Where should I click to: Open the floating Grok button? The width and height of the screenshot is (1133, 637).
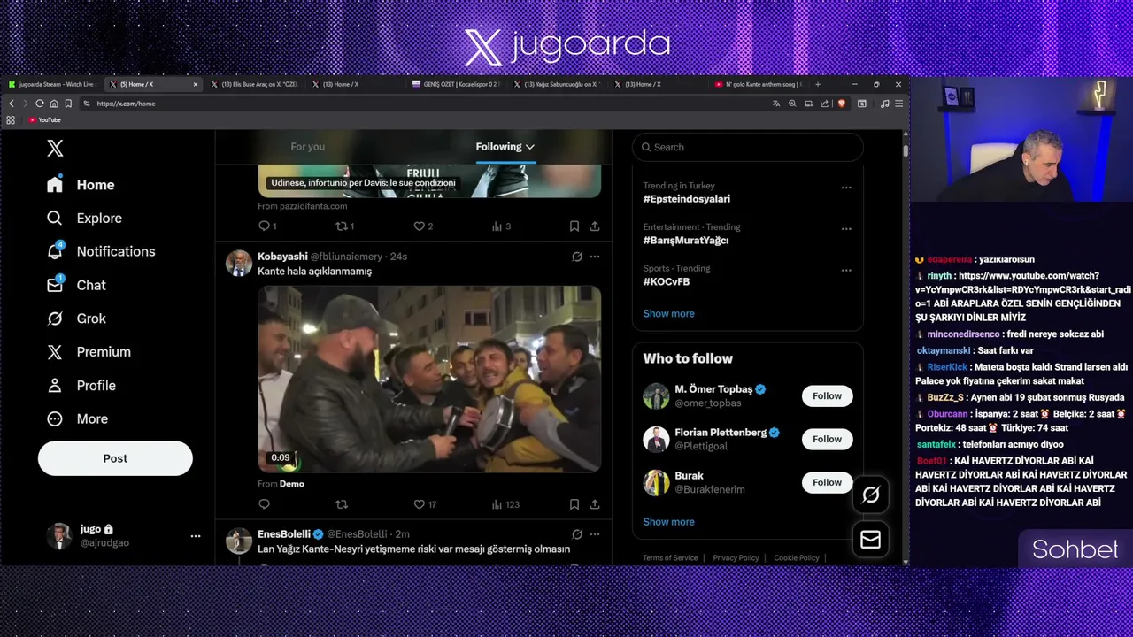pyautogui.click(x=871, y=495)
